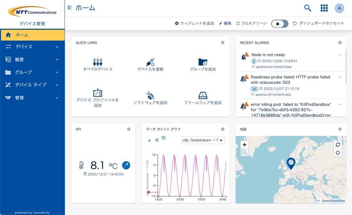Toggle the dashboard lock switch
The width and height of the screenshot is (352, 215).
pos(280,24)
